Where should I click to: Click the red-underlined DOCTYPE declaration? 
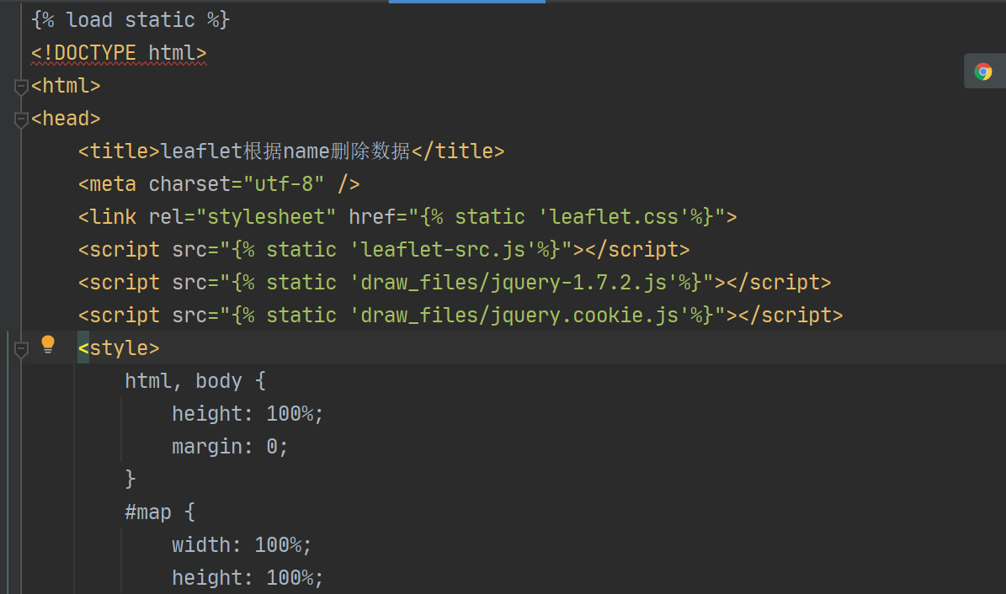pyautogui.click(x=118, y=52)
